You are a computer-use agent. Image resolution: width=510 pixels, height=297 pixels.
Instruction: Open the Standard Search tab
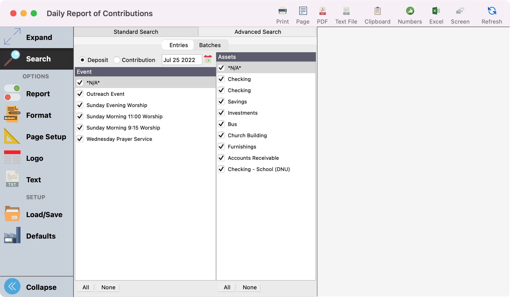[x=136, y=31]
